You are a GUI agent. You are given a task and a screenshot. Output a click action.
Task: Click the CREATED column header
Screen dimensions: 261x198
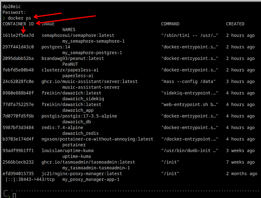[235, 24]
